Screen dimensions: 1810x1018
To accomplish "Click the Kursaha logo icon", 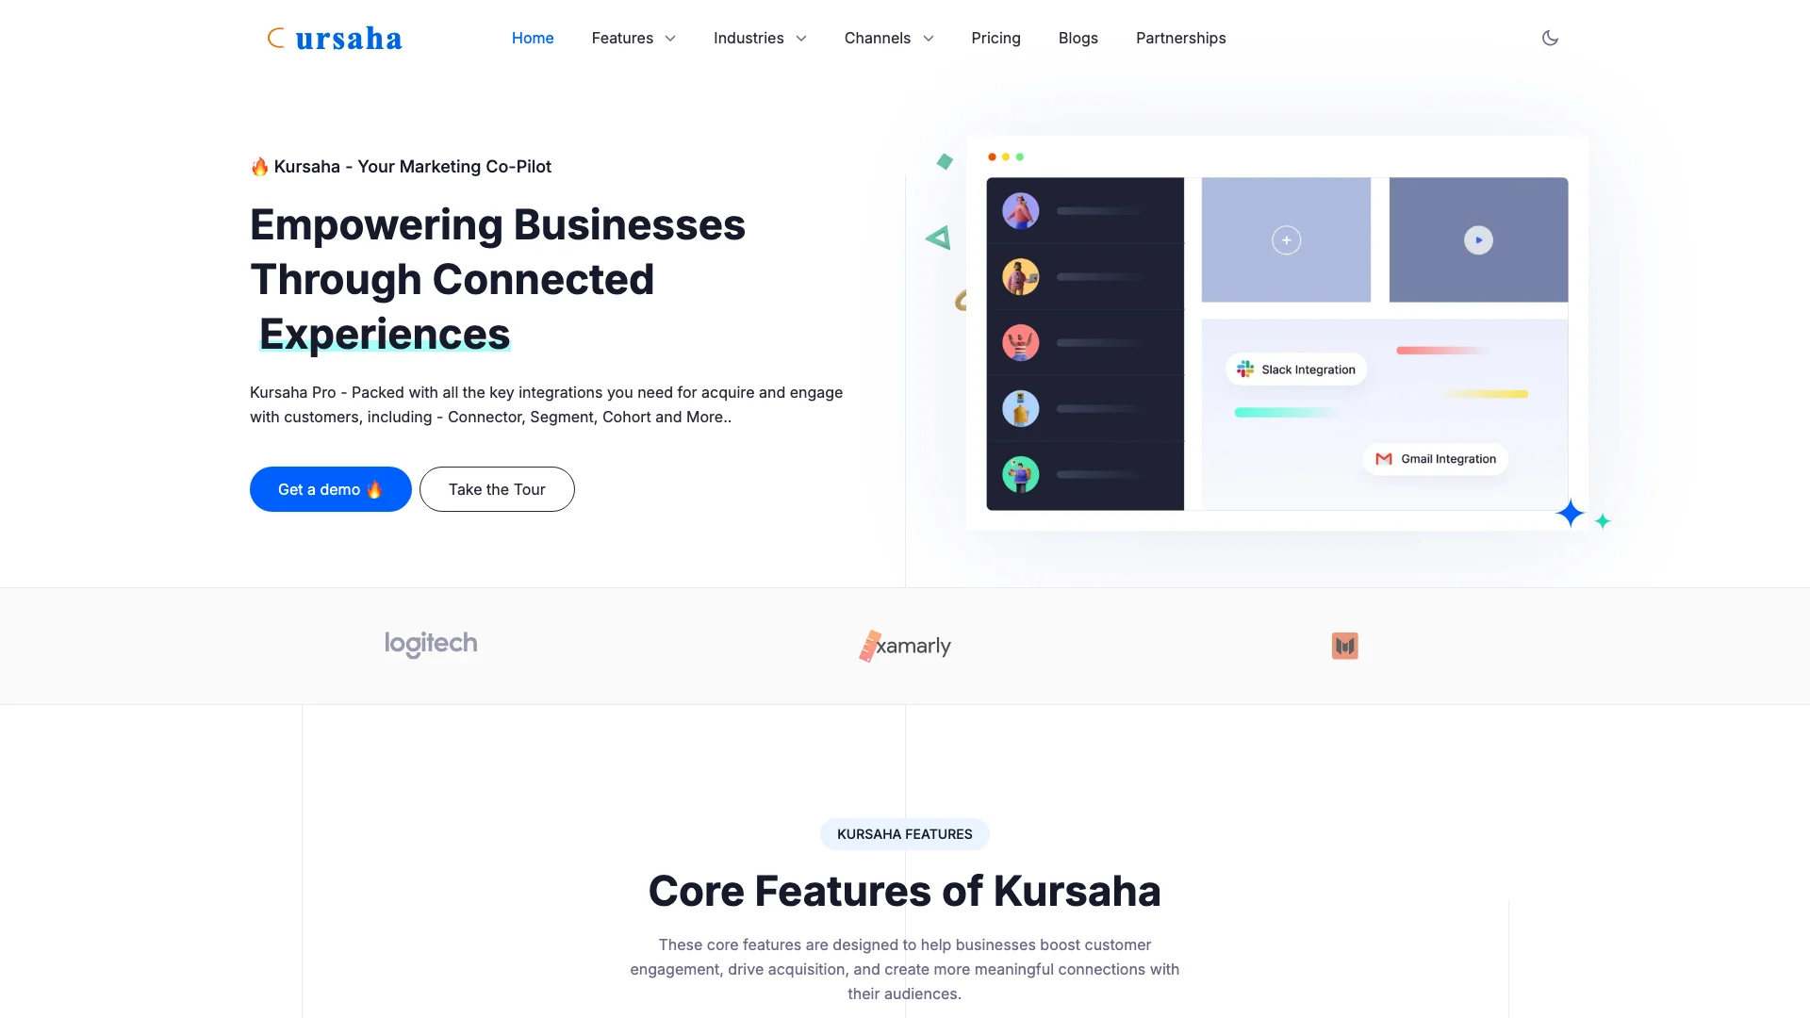I will click(x=277, y=38).
